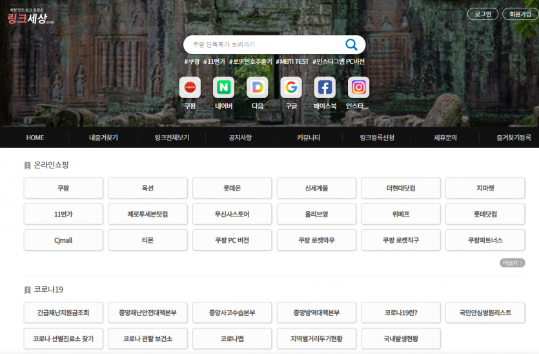Open 즐겨찾기등록 menu item

pos(514,138)
